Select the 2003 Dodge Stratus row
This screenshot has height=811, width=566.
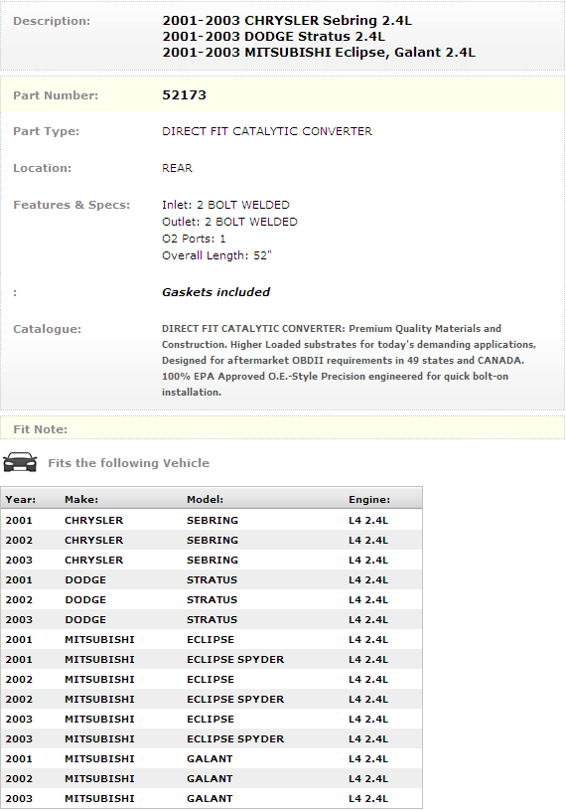click(x=212, y=619)
